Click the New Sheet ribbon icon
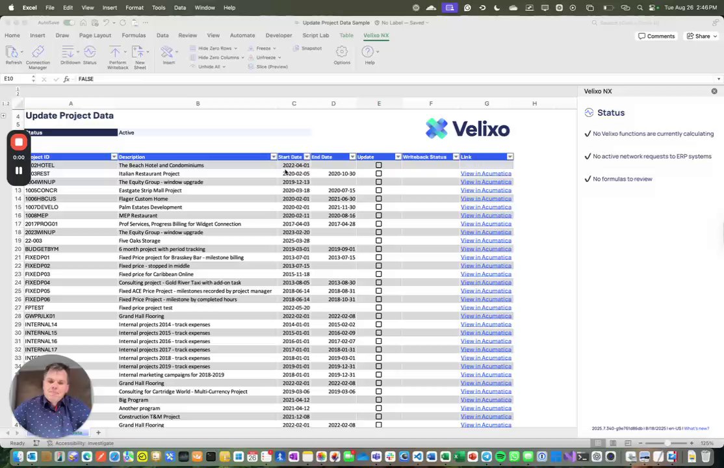Screen dimensions: 724x468 point(138,52)
